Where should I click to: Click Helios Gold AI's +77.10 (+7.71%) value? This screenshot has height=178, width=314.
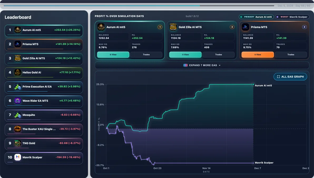coord(70,72)
